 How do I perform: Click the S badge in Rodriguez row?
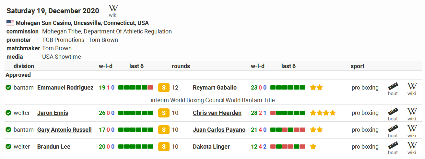[164, 88]
